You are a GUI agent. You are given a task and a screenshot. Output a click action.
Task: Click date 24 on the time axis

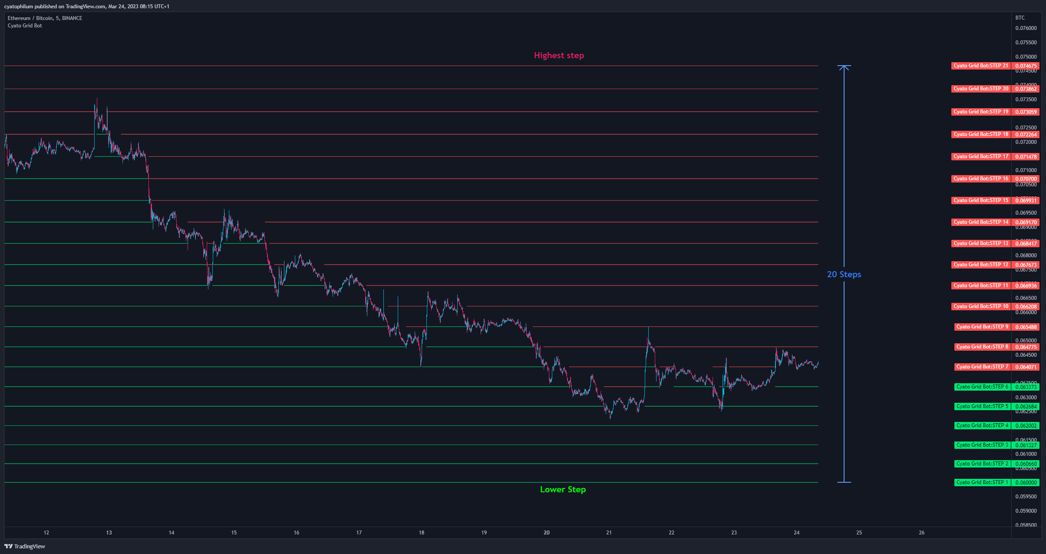[797, 532]
